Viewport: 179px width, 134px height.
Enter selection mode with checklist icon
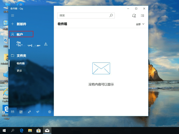click(x=142, y=15)
